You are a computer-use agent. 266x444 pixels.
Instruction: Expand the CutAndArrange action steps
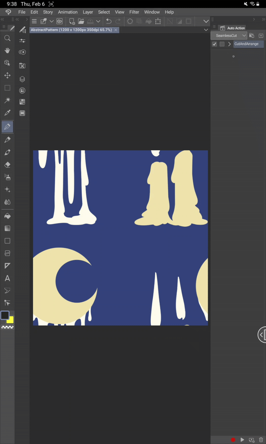coord(229,44)
